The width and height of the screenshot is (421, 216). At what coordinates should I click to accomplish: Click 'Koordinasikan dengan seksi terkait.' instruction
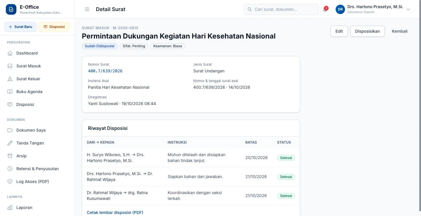[x=195, y=196]
